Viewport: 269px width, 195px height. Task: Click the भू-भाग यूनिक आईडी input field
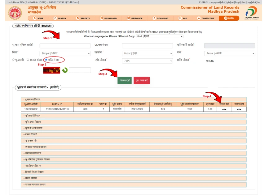[65, 46]
